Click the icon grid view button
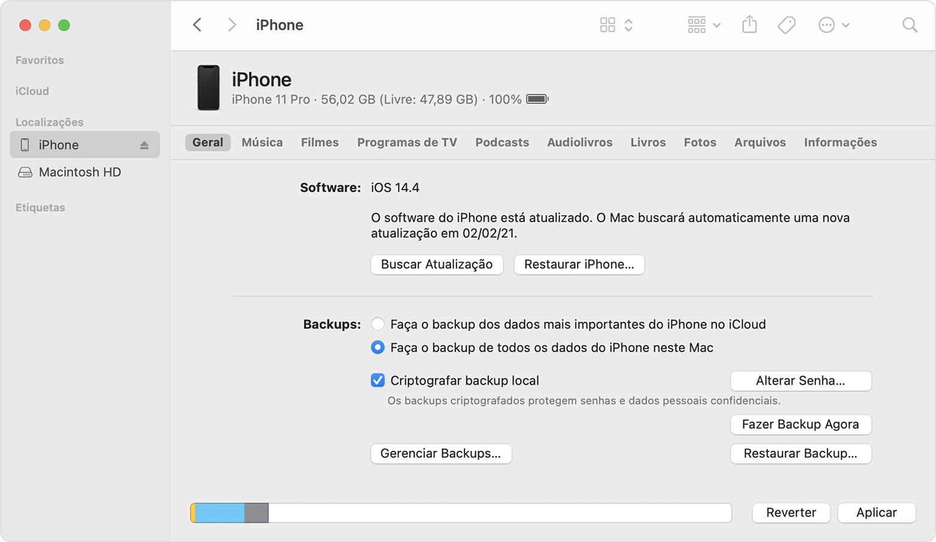Viewport: 936px width, 542px height. point(607,25)
